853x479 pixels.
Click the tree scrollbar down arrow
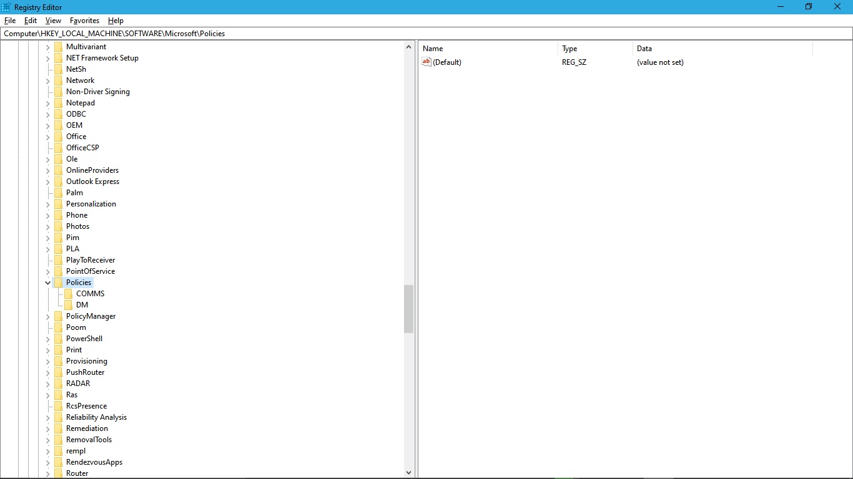point(409,473)
